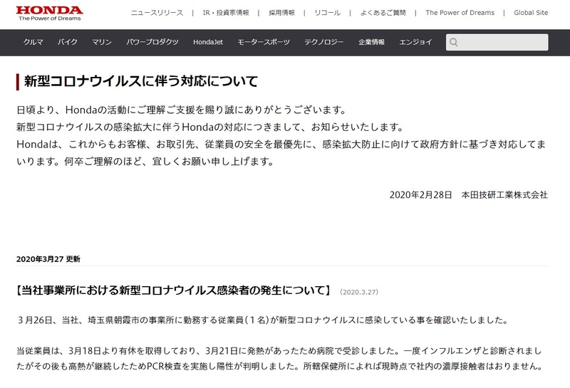Click paragraph starting 3月26日、当社
This screenshot has width=570, height=388.
click(x=262, y=320)
